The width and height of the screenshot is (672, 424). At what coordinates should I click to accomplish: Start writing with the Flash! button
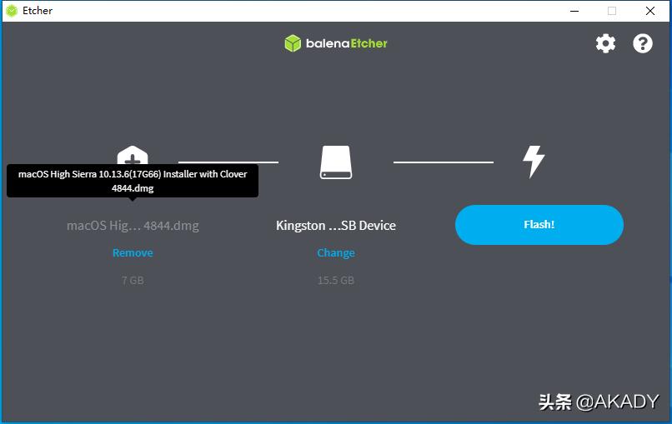(x=539, y=225)
